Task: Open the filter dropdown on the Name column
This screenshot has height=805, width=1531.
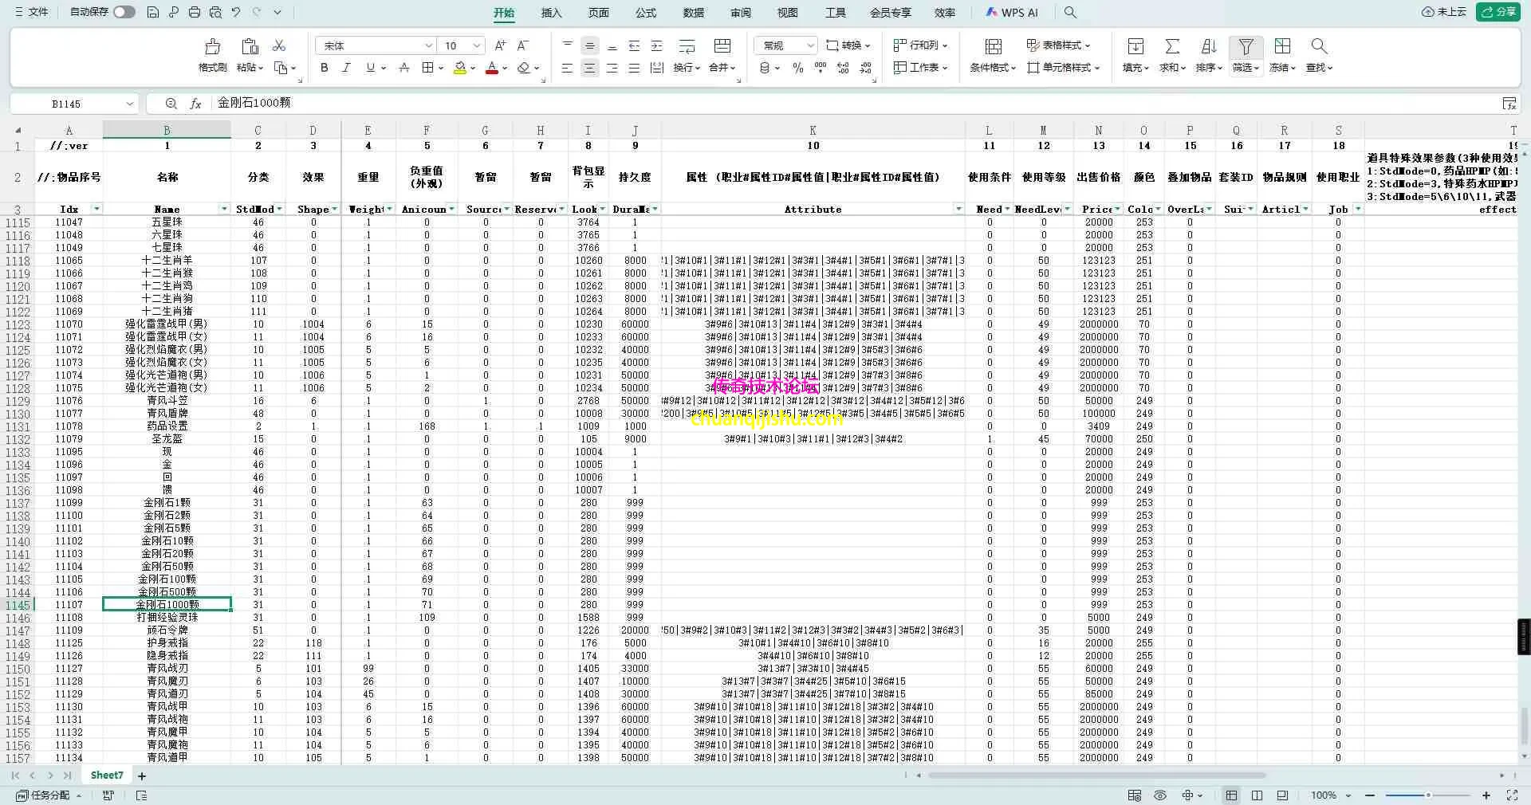Action: click(224, 208)
